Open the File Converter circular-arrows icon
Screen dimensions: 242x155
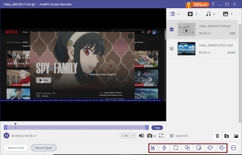(x=176, y=148)
